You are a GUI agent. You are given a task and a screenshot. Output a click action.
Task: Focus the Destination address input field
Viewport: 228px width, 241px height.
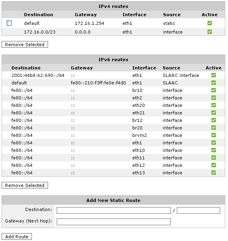tap(114, 210)
